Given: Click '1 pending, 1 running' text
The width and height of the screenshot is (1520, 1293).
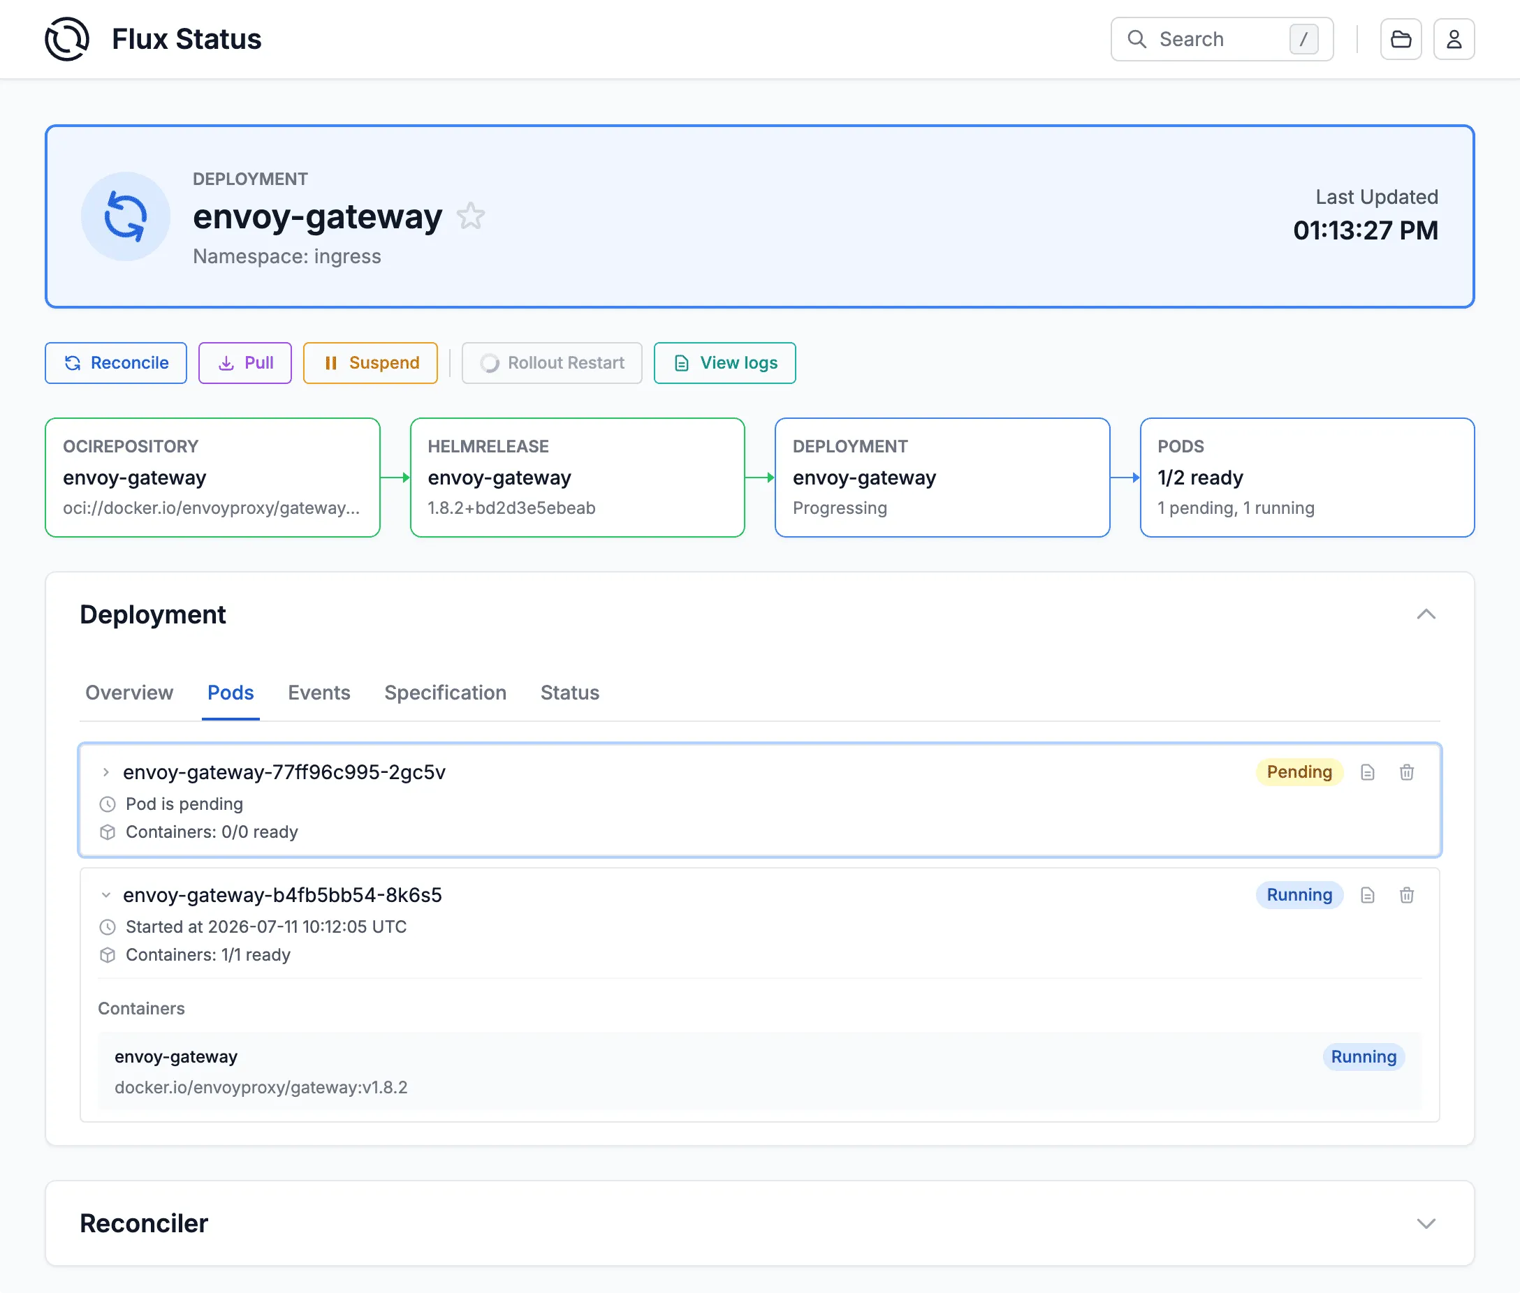Looking at the screenshot, I should 1236,508.
